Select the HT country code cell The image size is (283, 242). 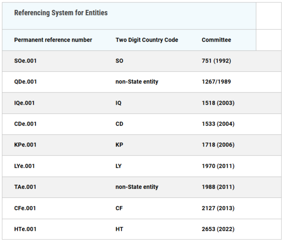coord(119,229)
